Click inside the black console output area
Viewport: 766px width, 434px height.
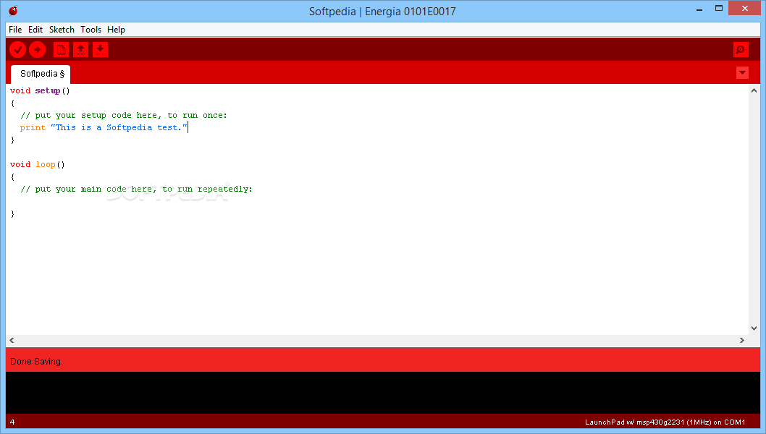[x=383, y=393]
